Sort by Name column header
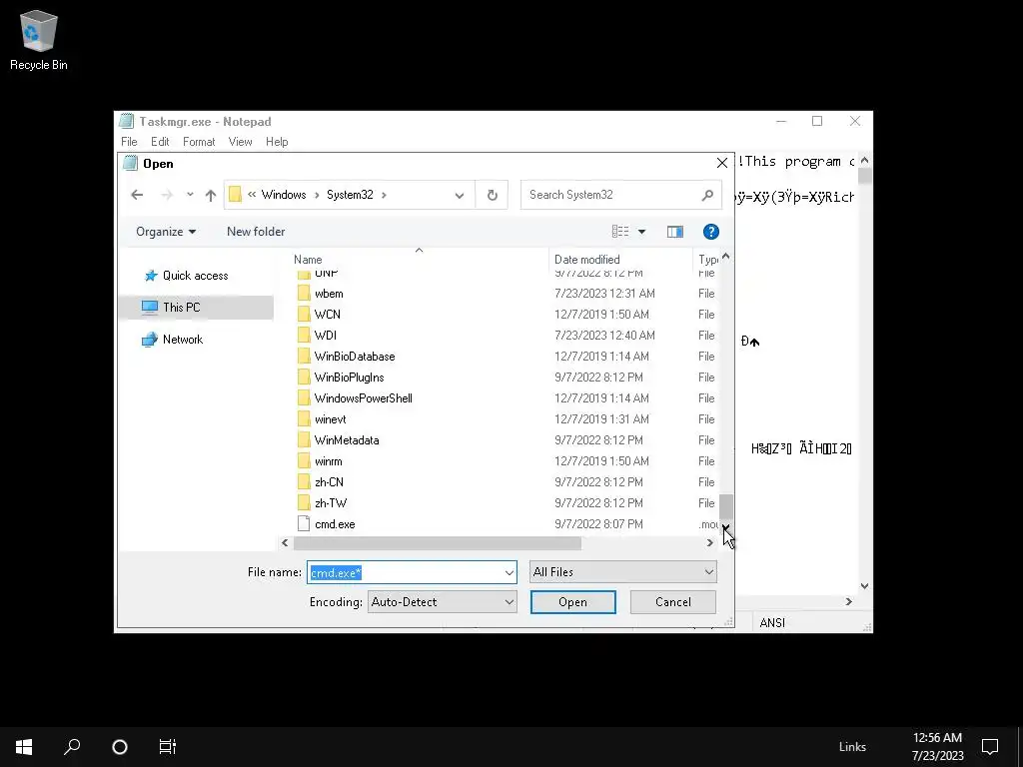Image resolution: width=1023 pixels, height=767 pixels. pos(419,260)
